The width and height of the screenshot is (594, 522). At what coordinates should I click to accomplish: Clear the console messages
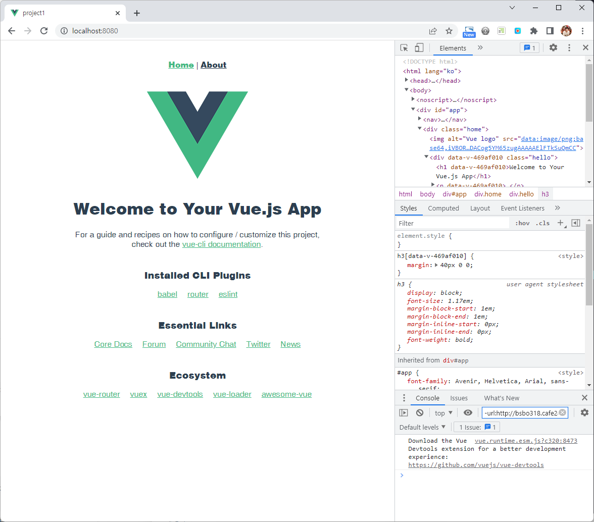click(420, 413)
